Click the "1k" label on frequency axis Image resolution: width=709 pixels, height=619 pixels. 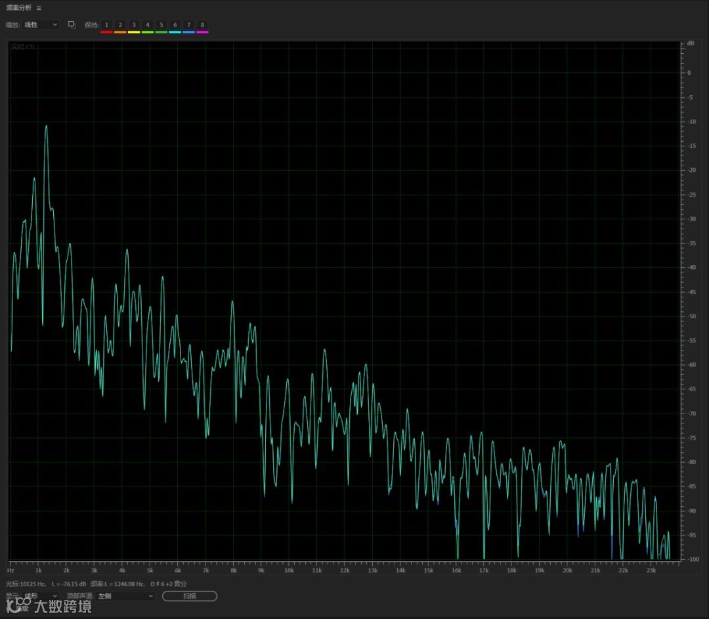pos(39,570)
